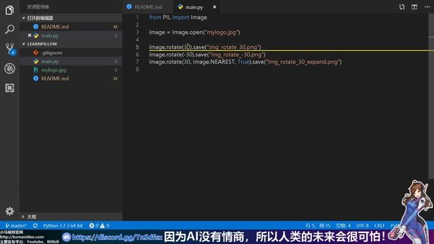Click the master branch indicator

click(x=16, y=226)
